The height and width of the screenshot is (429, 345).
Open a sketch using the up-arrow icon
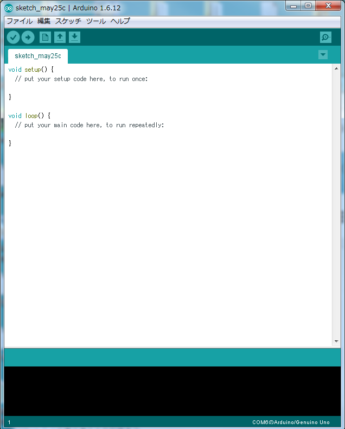[x=60, y=38]
